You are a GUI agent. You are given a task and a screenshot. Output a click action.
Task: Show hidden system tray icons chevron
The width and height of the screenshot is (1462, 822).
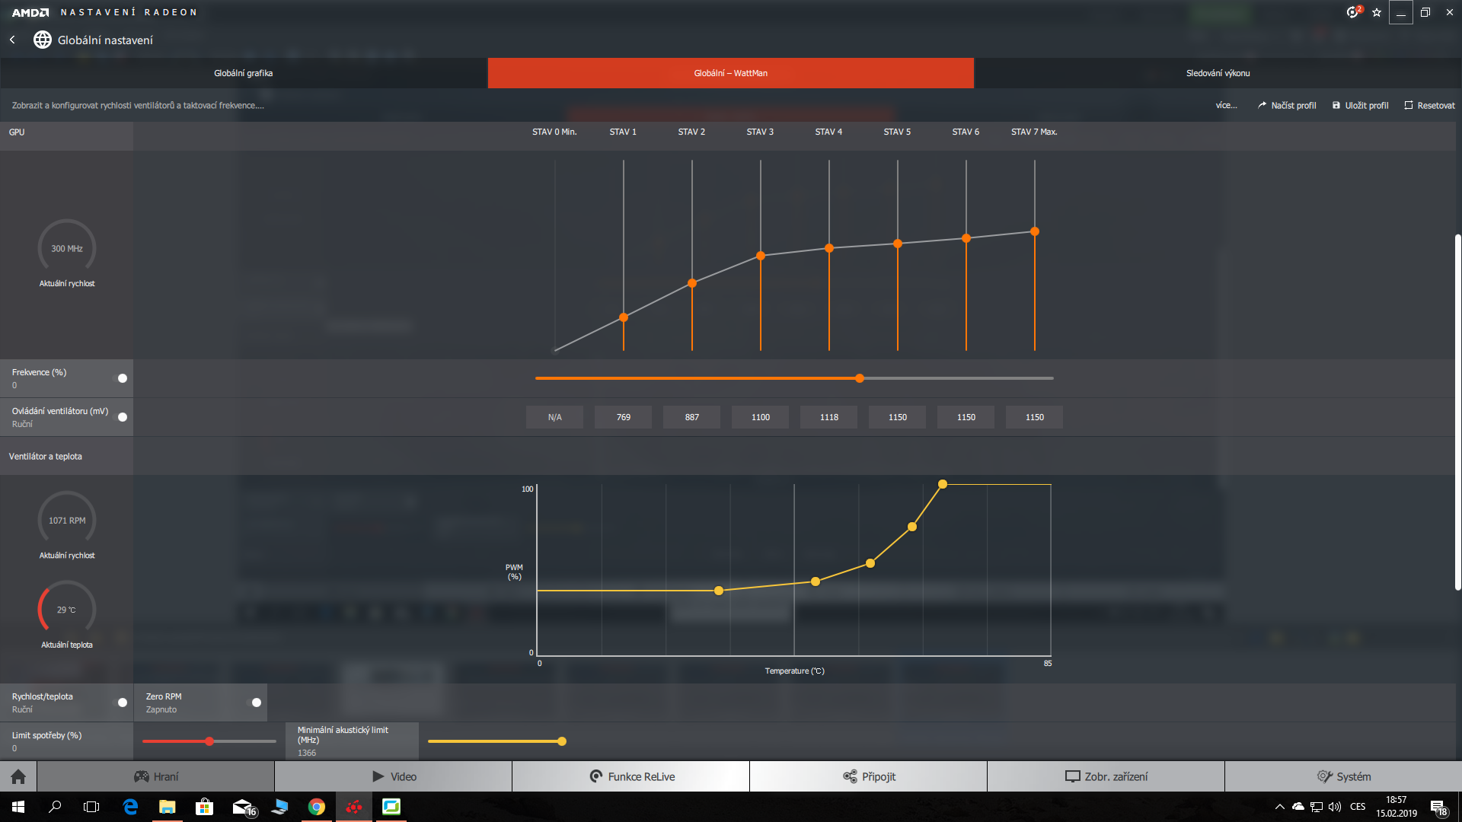point(1280,807)
